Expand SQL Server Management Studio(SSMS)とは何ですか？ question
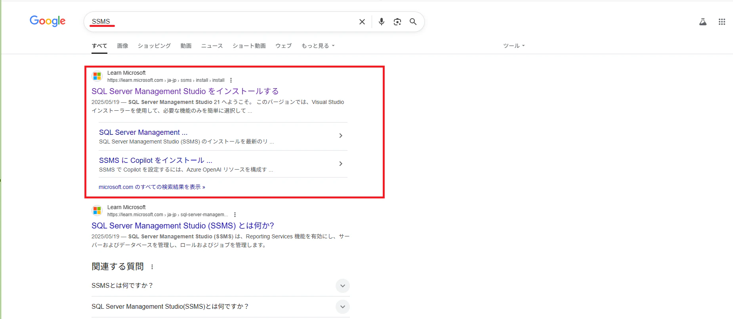The height and width of the screenshot is (319, 733). click(x=343, y=307)
